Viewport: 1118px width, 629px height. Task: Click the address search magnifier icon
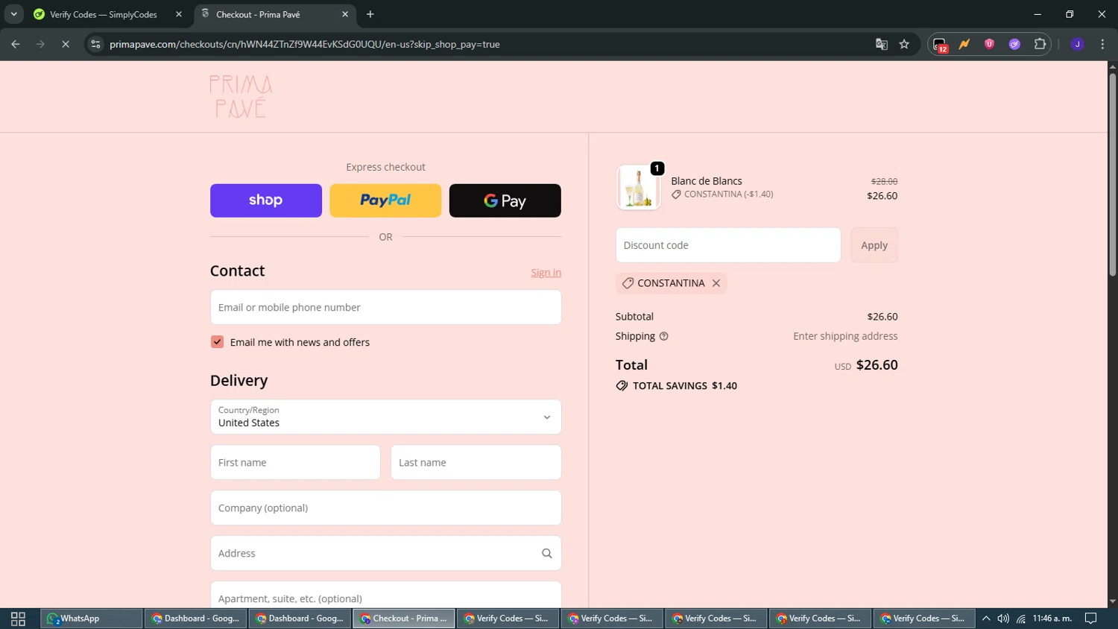pyautogui.click(x=546, y=553)
